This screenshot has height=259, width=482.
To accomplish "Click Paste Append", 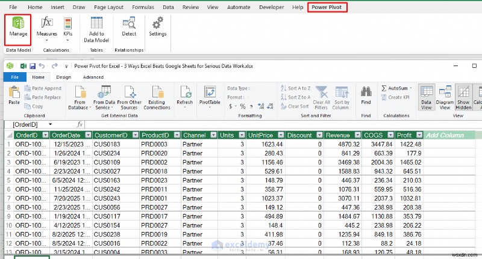I will (x=43, y=88).
